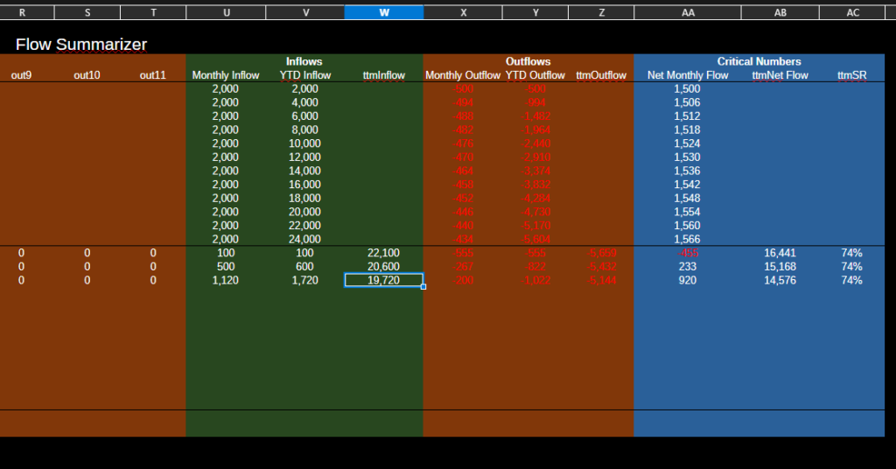The width and height of the screenshot is (896, 469).
Task: Select the Flow Summarizer title cell
Action: pyautogui.click(x=81, y=45)
